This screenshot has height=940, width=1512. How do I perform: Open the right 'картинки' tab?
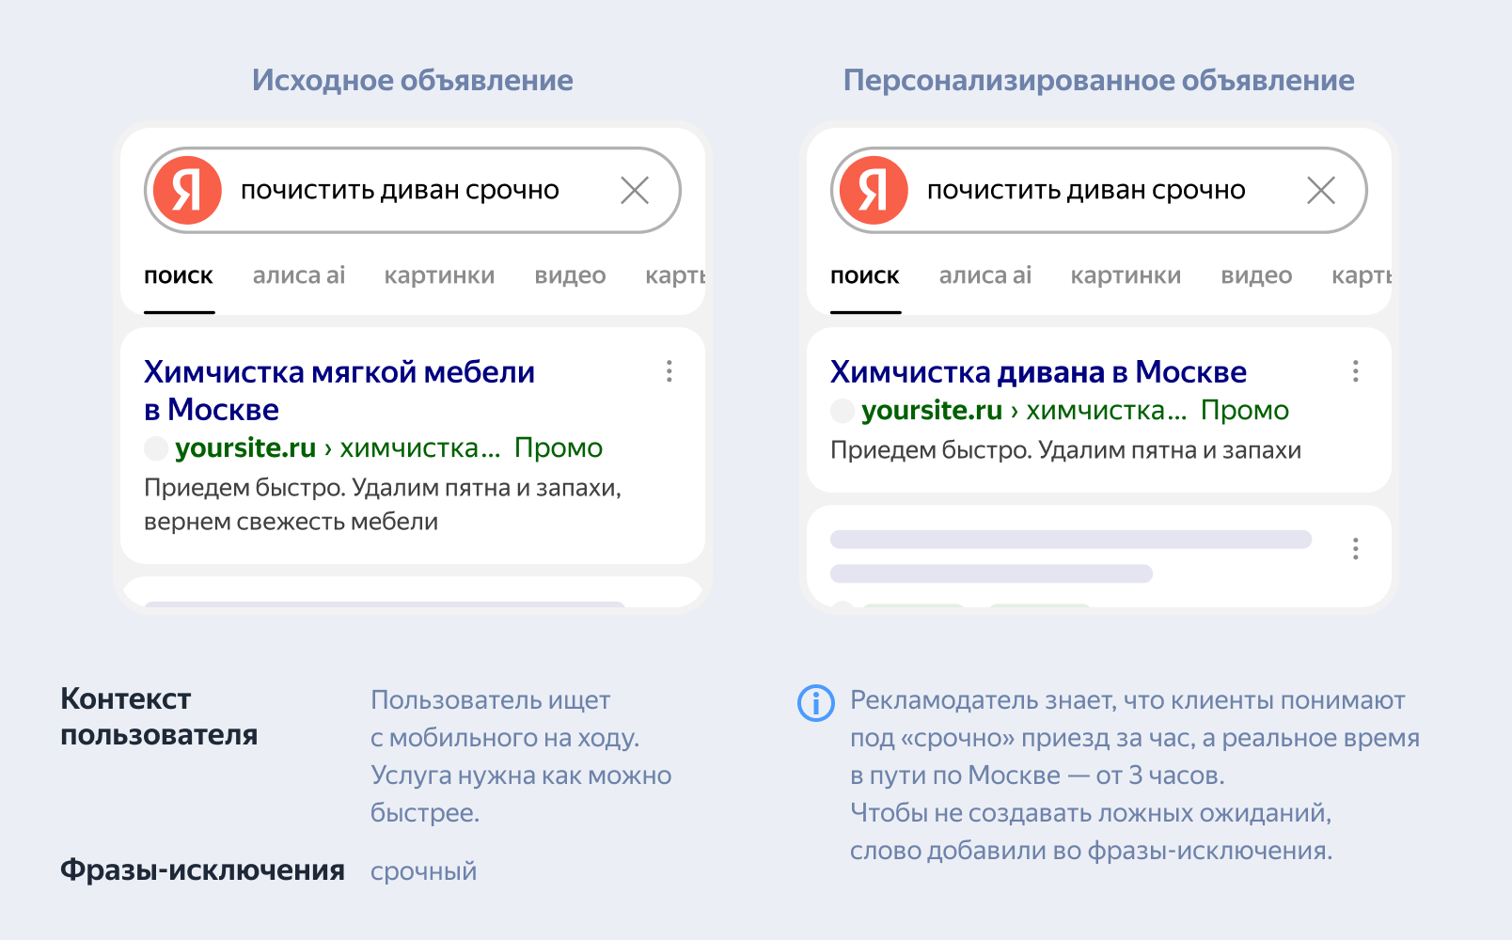coord(1126,275)
